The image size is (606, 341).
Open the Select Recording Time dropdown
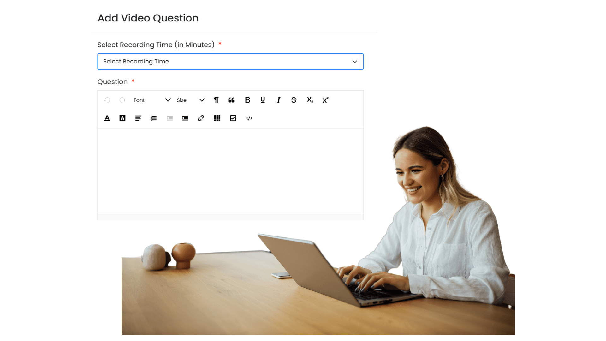coord(230,61)
